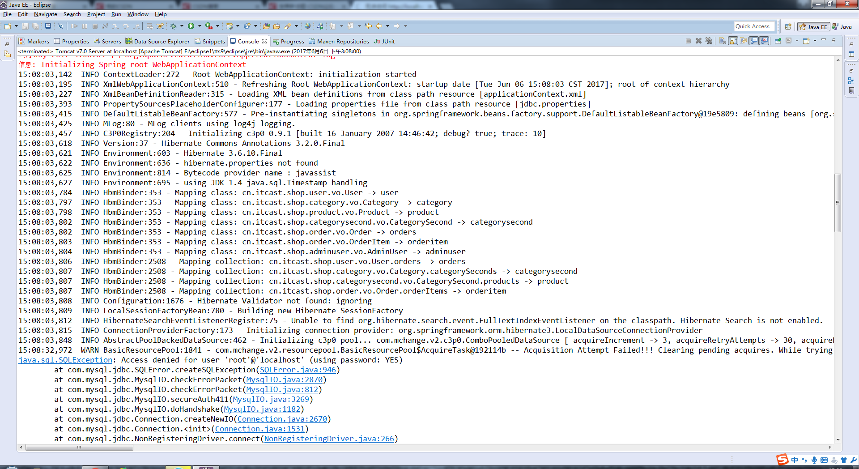
Task: Click the Debug bug icon
Action: tap(173, 26)
